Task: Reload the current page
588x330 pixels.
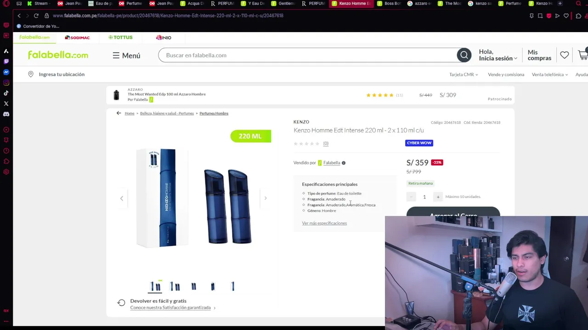Action: click(36, 16)
